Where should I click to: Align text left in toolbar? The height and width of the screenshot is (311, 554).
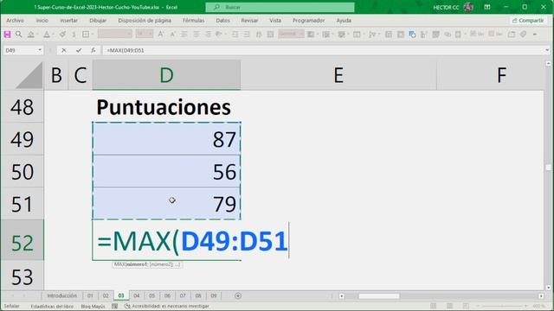click(x=184, y=35)
